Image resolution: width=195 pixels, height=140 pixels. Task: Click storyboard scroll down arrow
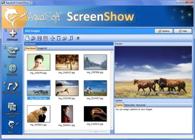[x=111, y=128]
